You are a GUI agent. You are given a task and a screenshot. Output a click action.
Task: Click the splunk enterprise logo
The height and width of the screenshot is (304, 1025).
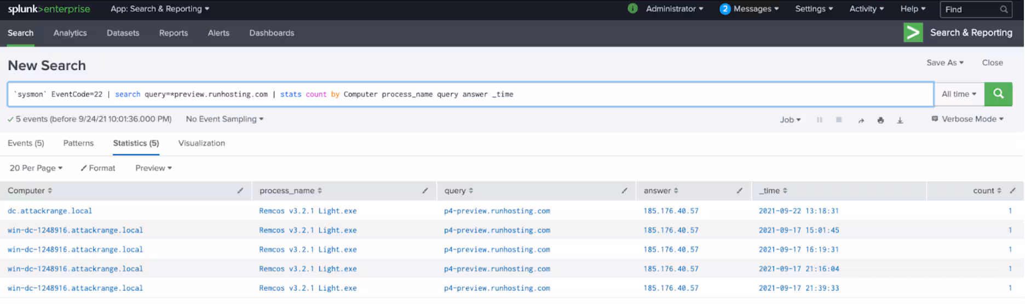pyautogui.click(x=49, y=9)
